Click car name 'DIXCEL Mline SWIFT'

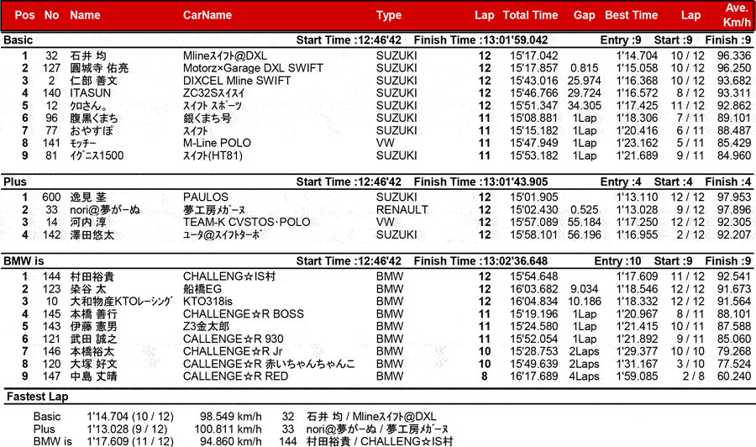[x=237, y=81]
